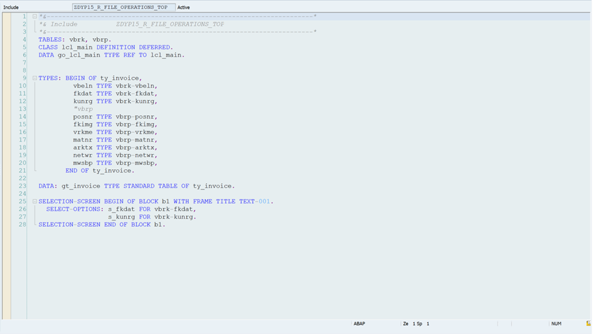Click the Include name input field
This screenshot has width=593, height=334.
pyautogui.click(x=123, y=8)
